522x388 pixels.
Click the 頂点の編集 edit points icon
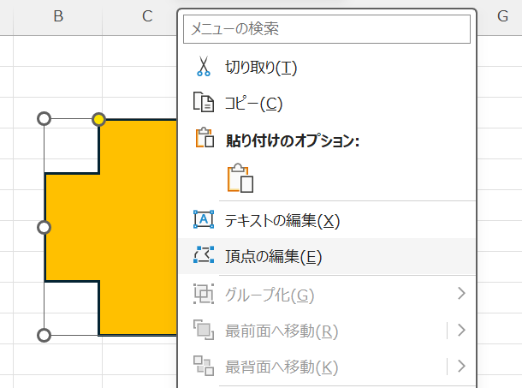pos(203,255)
